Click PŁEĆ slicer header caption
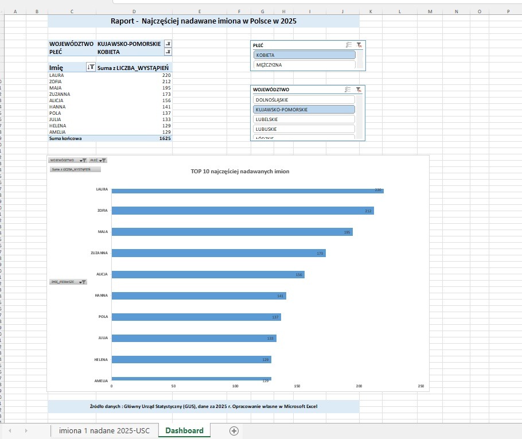Screen dimensions: 522x439 pos(258,45)
